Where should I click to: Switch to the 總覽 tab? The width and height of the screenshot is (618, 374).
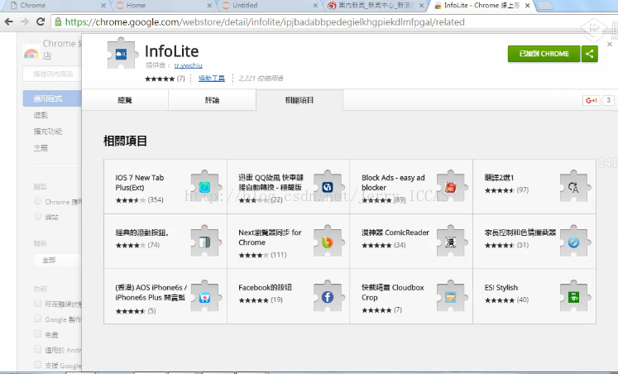(125, 100)
